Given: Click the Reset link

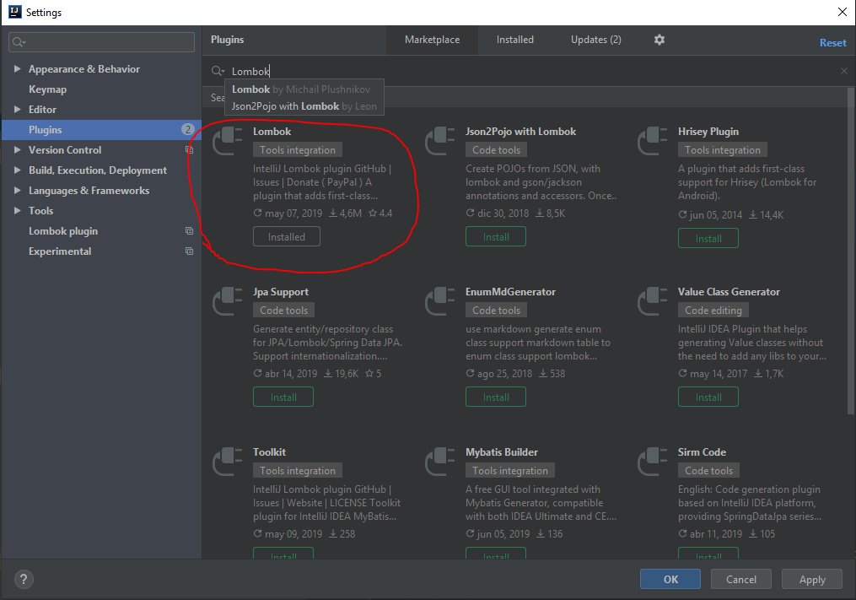Looking at the screenshot, I should point(832,43).
